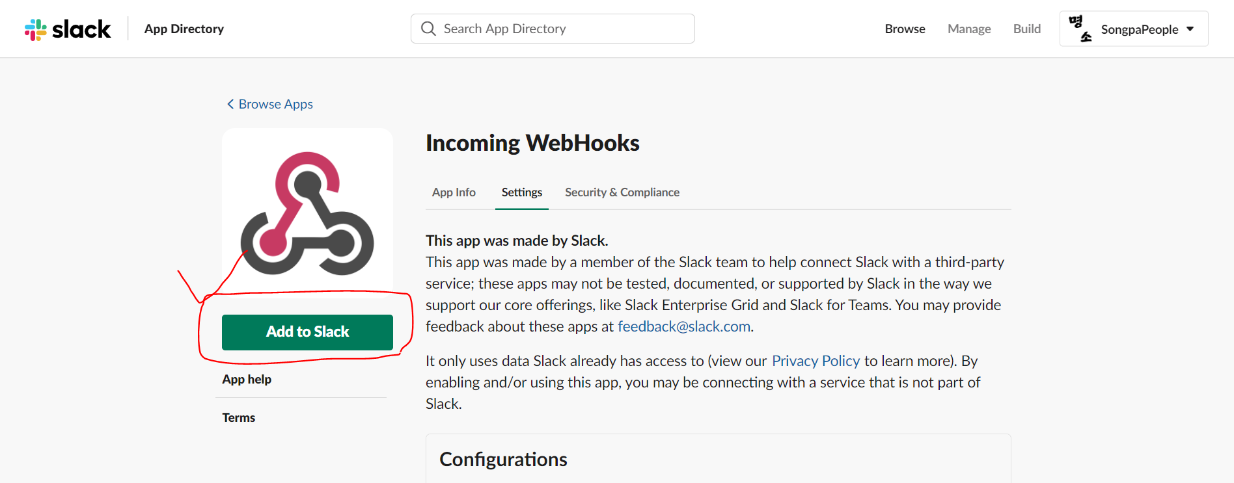Click the search magnifier icon
Screen dimensions: 1234x483
click(428, 29)
